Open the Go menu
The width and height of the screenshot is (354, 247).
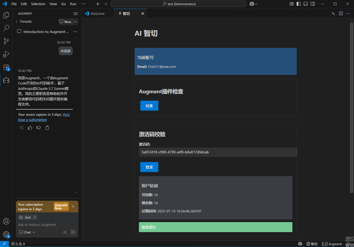64,4
